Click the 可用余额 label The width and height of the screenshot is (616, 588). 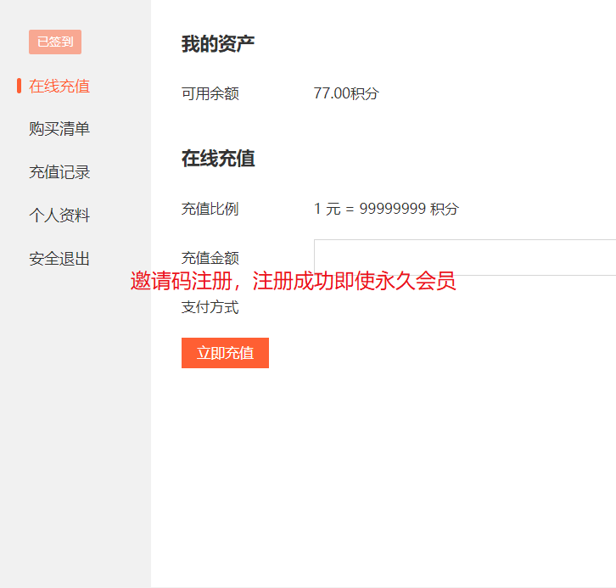(210, 93)
